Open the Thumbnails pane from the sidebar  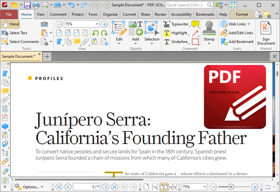[5, 83]
